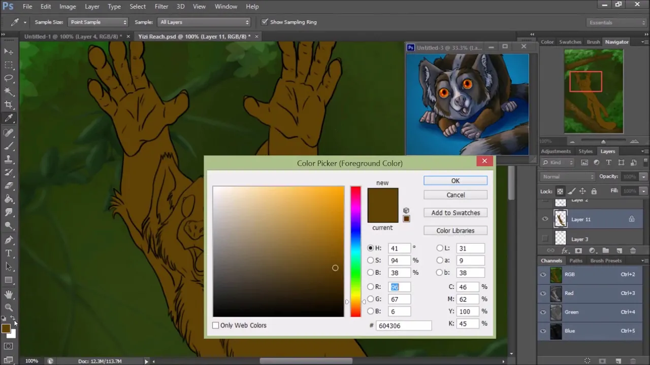Viewport: 650px width, 365px height.
Task: Select the Zoom tool
Action: (9, 307)
